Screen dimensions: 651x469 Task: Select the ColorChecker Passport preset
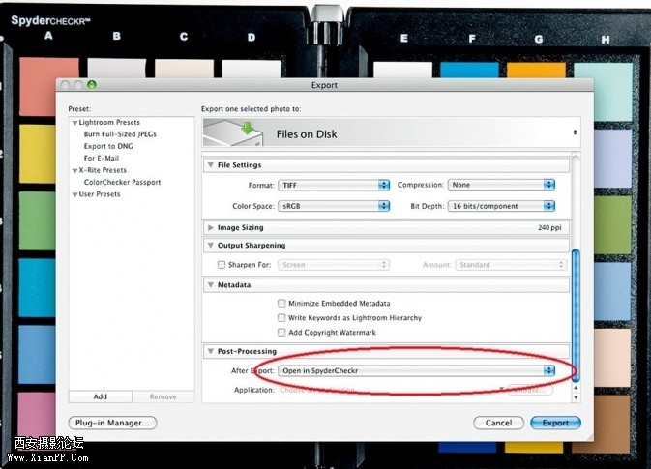(x=122, y=182)
